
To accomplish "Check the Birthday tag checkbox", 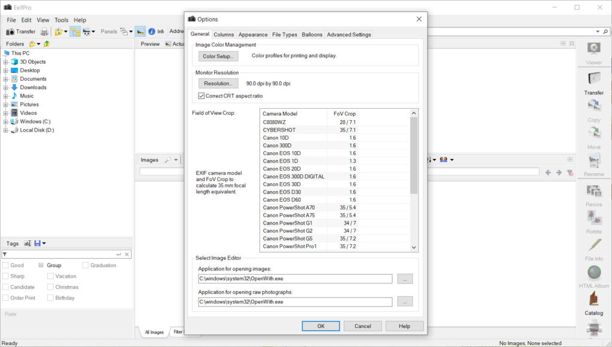I will (x=50, y=298).
